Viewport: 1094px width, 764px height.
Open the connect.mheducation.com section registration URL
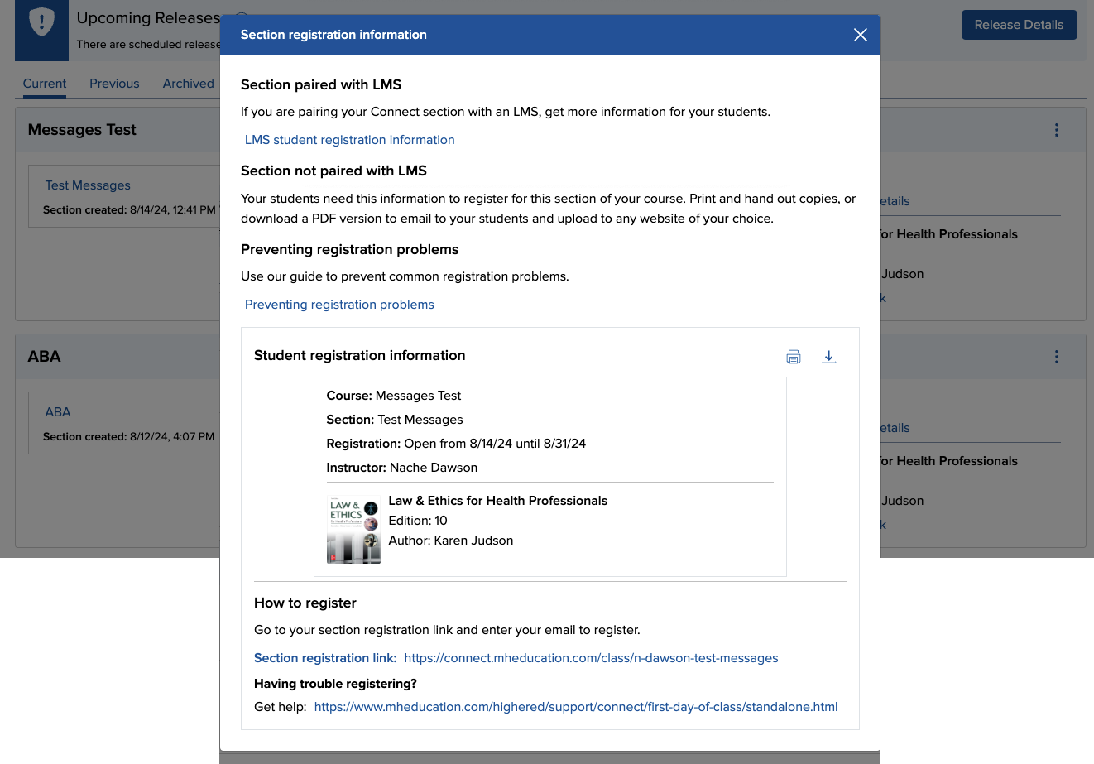(591, 658)
